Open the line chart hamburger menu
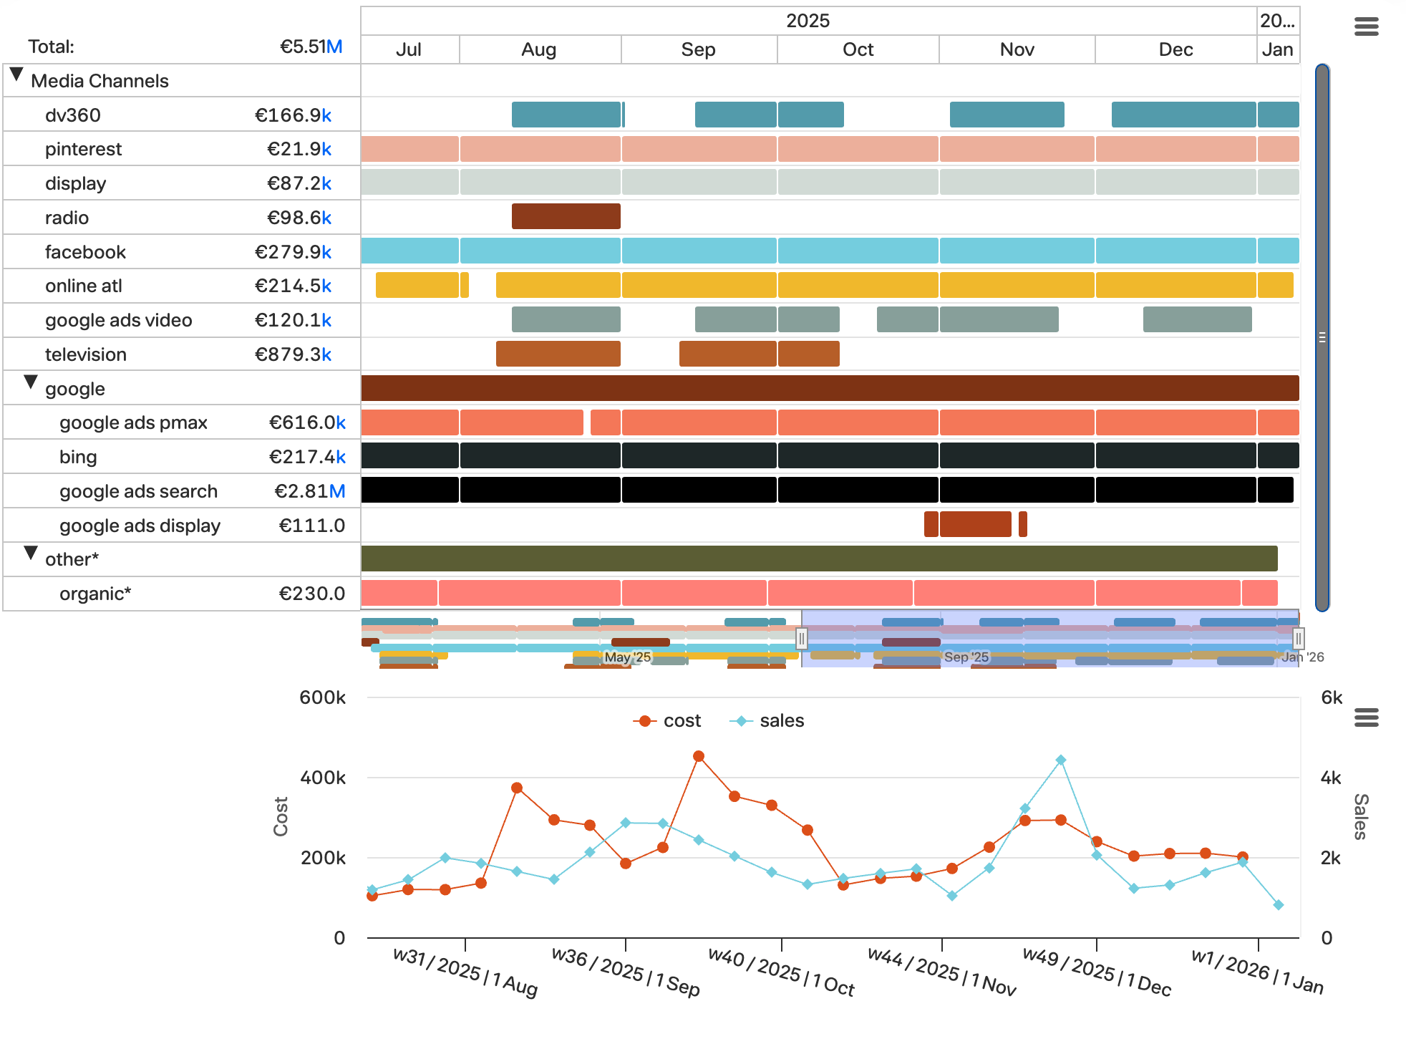1406x1044 pixels. [1366, 717]
